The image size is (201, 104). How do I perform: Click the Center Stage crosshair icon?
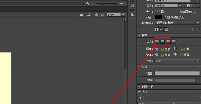pos(96,15)
